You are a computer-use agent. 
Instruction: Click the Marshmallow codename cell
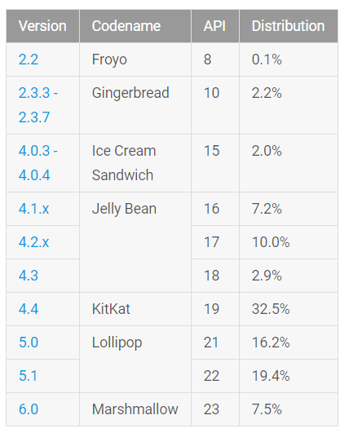click(x=135, y=409)
